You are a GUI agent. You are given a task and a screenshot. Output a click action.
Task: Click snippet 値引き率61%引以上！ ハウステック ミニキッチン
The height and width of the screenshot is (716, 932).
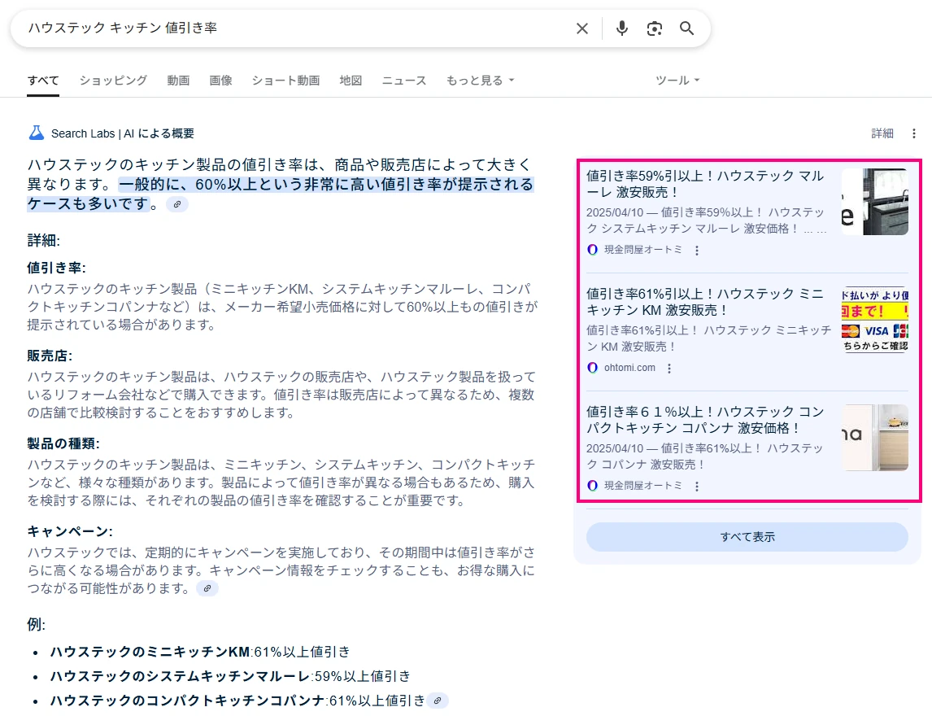(x=709, y=338)
